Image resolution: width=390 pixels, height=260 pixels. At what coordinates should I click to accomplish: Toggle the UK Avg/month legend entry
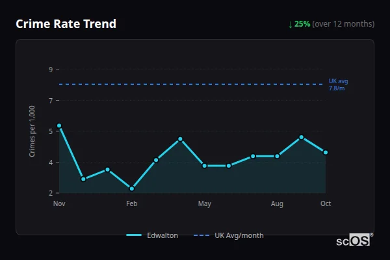(x=229, y=235)
